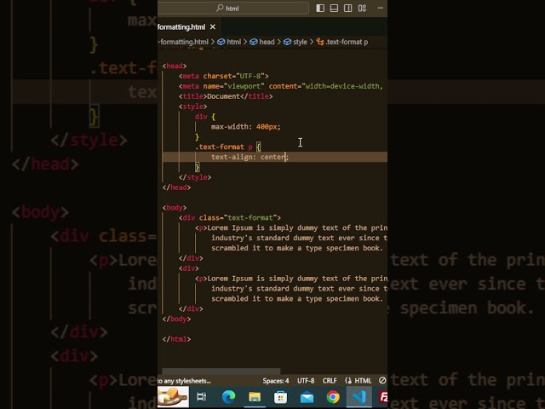This screenshot has height=409, width=545.
Task: Toggle the primary side bar layout icon
Action: click(x=320, y=9)
